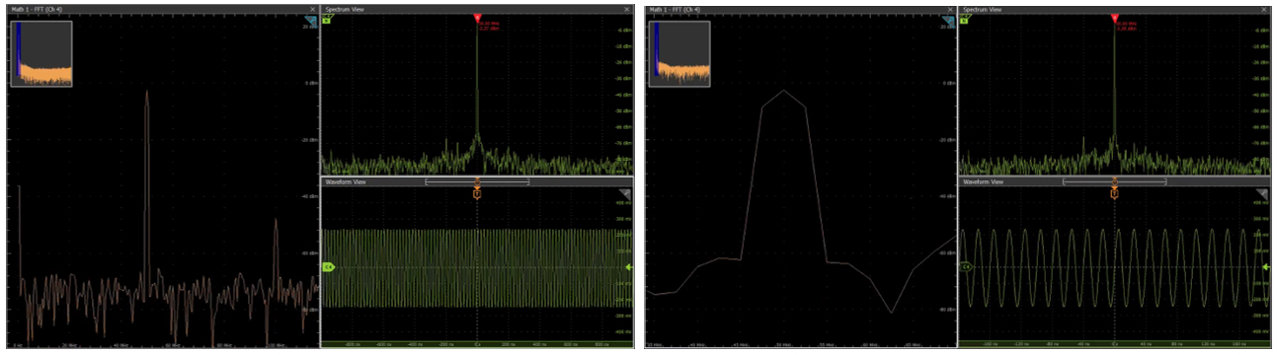1277x355 pixels.
Task: Click the green C4 channel handle on the dense waveform
Action: point(329,266)
